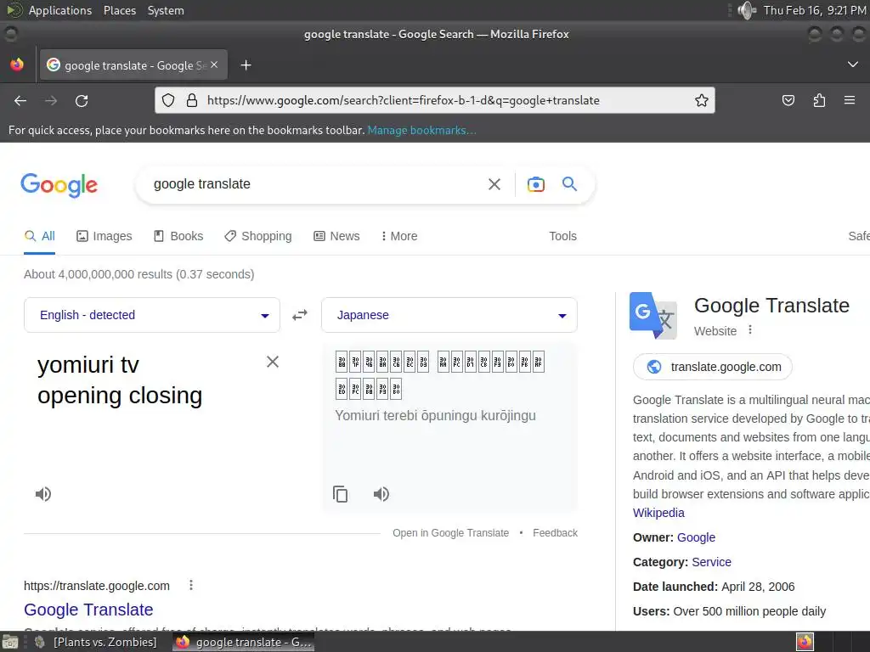Screen dimensions: 870x652
Task: Open options dots beside translate.google.com result
Action: (x=191, y=585)
